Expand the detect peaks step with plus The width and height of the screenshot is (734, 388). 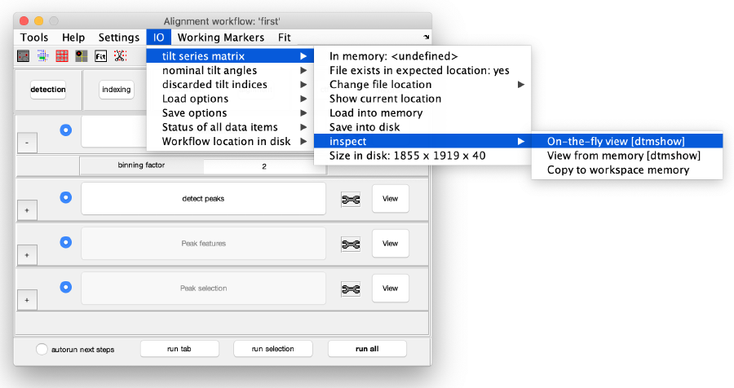26,210
